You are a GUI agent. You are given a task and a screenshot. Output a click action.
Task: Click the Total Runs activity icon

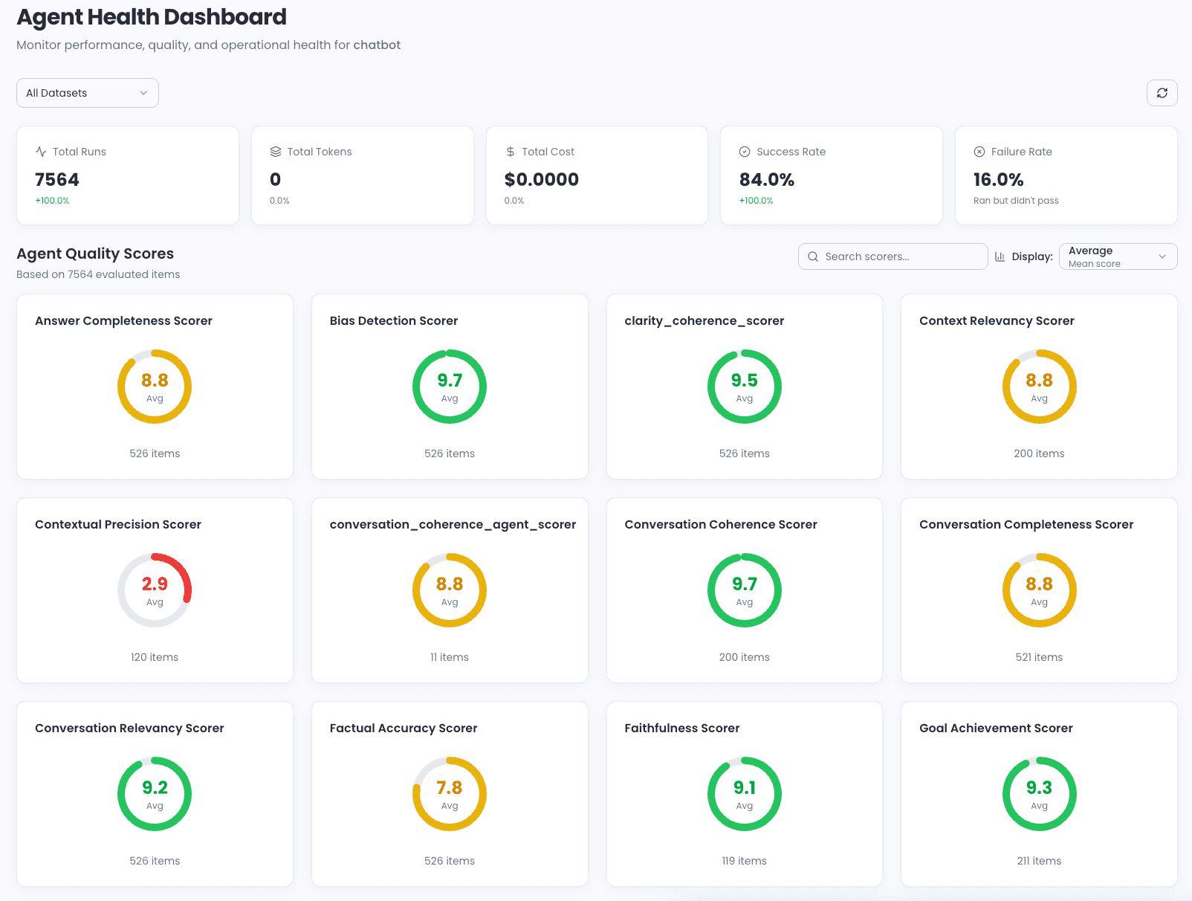[x=40, y=151]
